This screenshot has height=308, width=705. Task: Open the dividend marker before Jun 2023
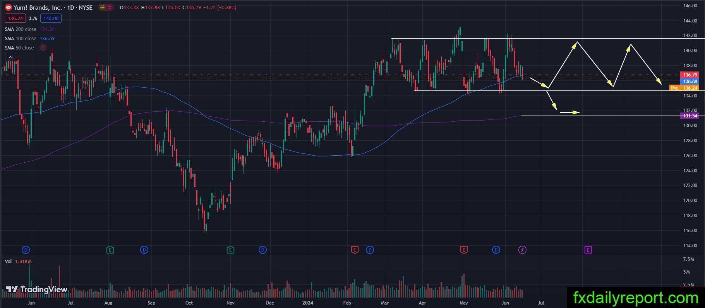coord(26,250)
